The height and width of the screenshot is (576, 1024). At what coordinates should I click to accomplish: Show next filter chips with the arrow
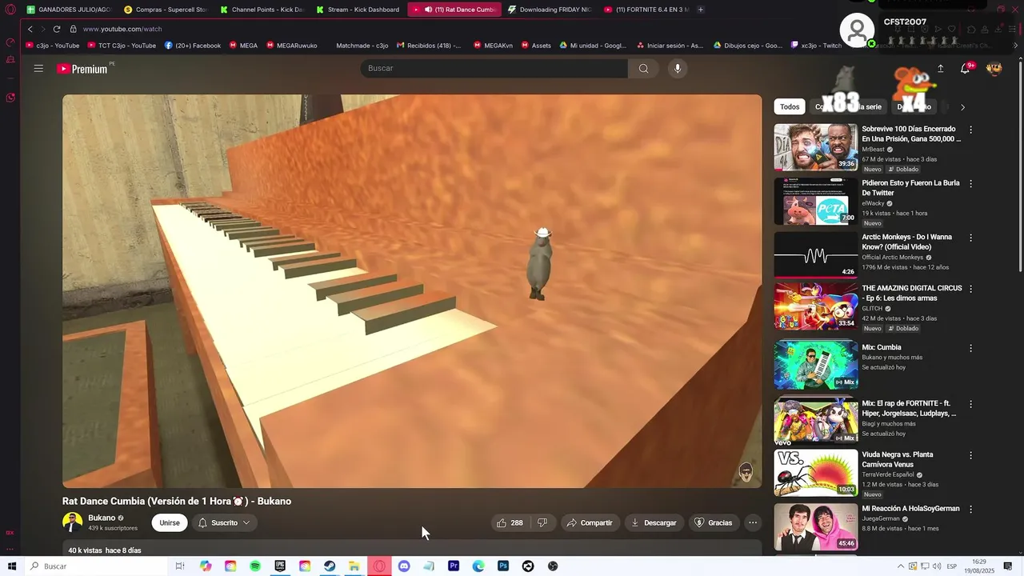click(x=962, y=107)
